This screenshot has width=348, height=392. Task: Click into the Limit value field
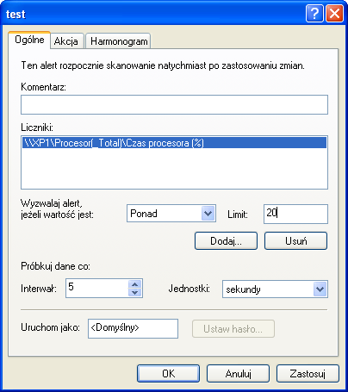point(295,214)
